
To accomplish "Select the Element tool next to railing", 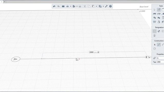I will [159, 22].
